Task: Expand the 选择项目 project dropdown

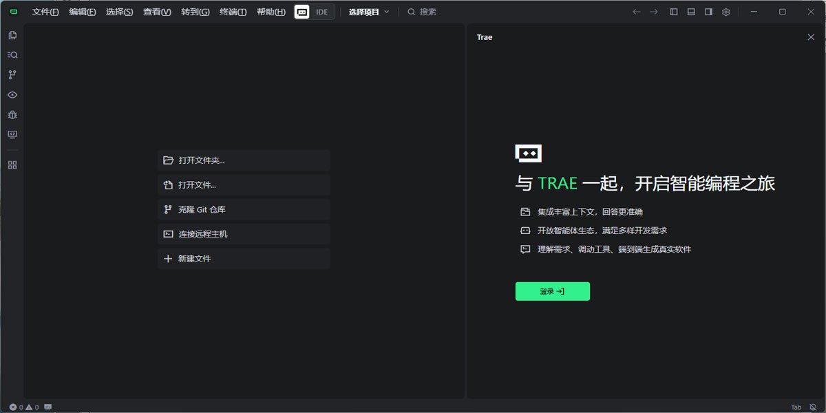Action: coord(369,12)
